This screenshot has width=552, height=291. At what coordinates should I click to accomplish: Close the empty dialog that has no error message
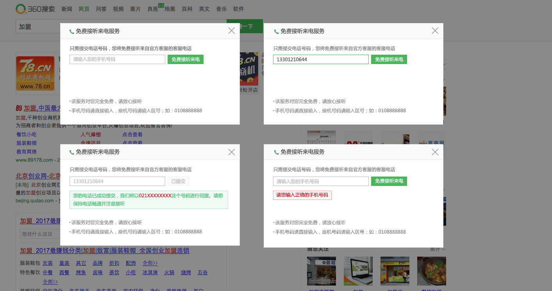[231, 30]
